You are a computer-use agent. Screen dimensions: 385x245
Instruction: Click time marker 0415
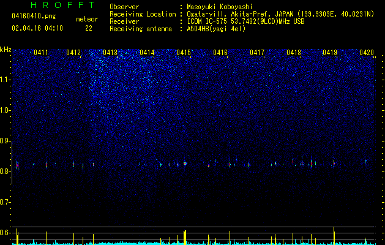[x=184, y=52]
